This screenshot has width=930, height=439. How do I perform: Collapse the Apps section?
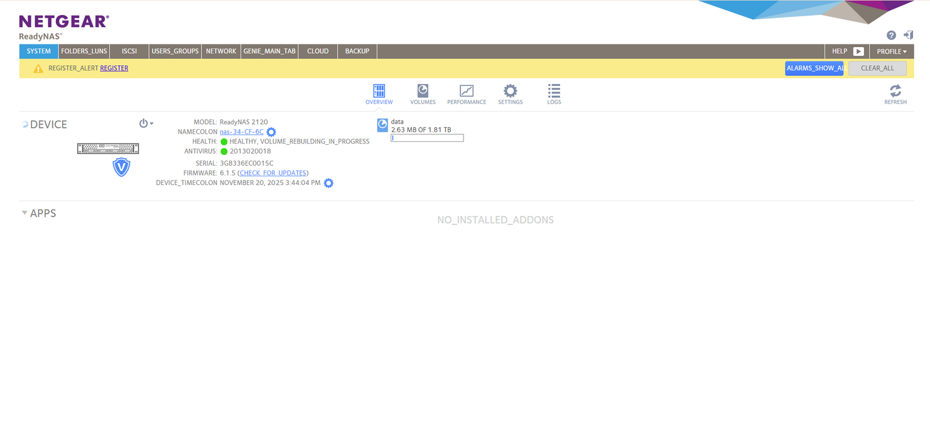24,213
